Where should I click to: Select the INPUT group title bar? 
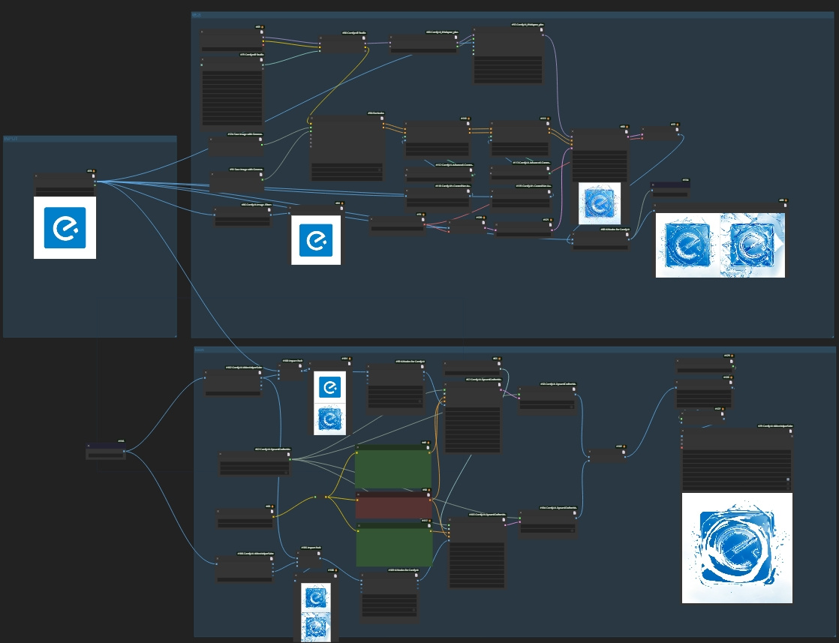click(90, 139)
